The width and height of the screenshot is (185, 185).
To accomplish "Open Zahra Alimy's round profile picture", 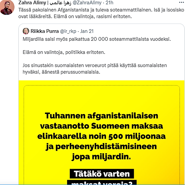I will pyautogui.click(x=7, y=7).
